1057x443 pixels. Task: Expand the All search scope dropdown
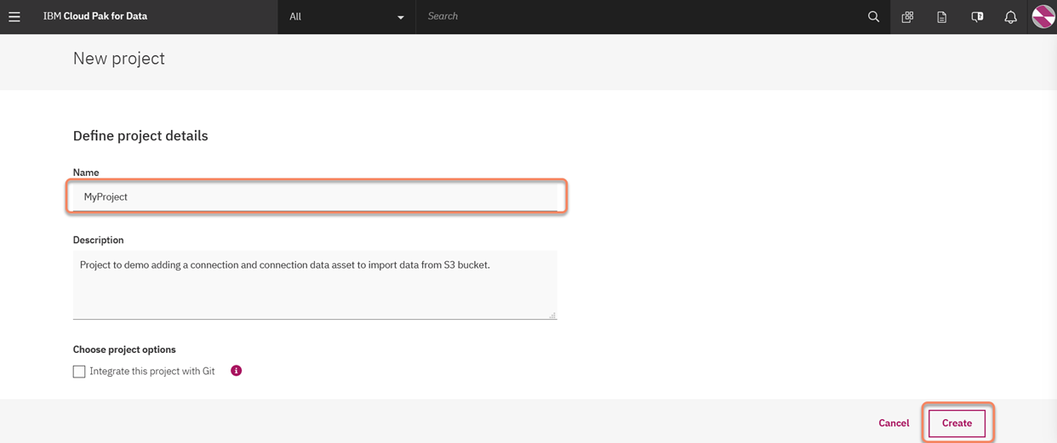[346, 17]
